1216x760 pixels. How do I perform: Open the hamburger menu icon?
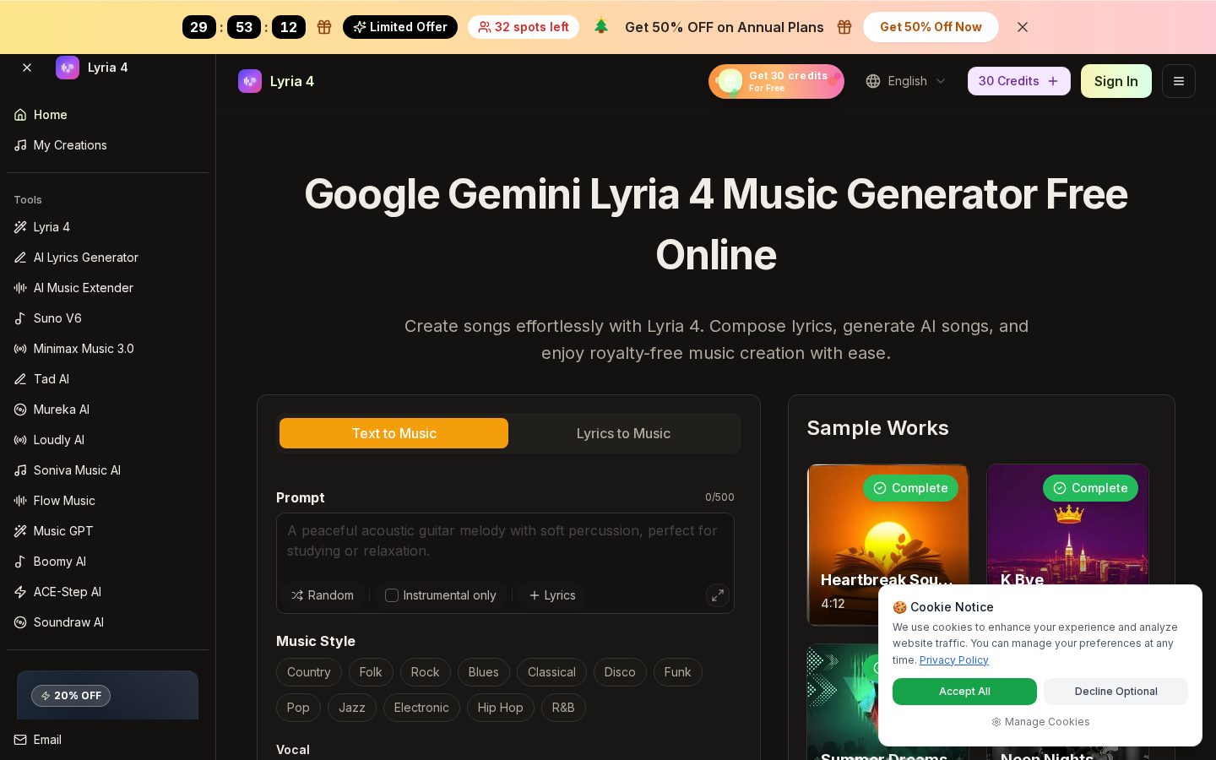(1179, 81)
